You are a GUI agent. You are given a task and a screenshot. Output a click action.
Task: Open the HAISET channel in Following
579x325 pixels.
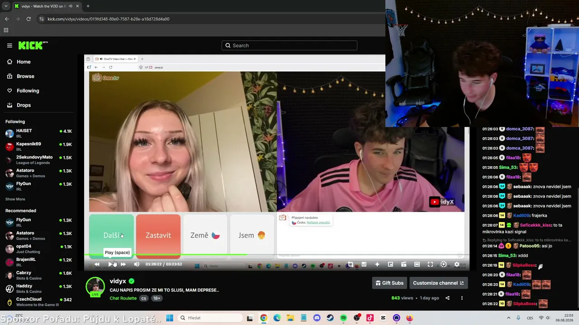pyautogui.click(x=39, y=134)
